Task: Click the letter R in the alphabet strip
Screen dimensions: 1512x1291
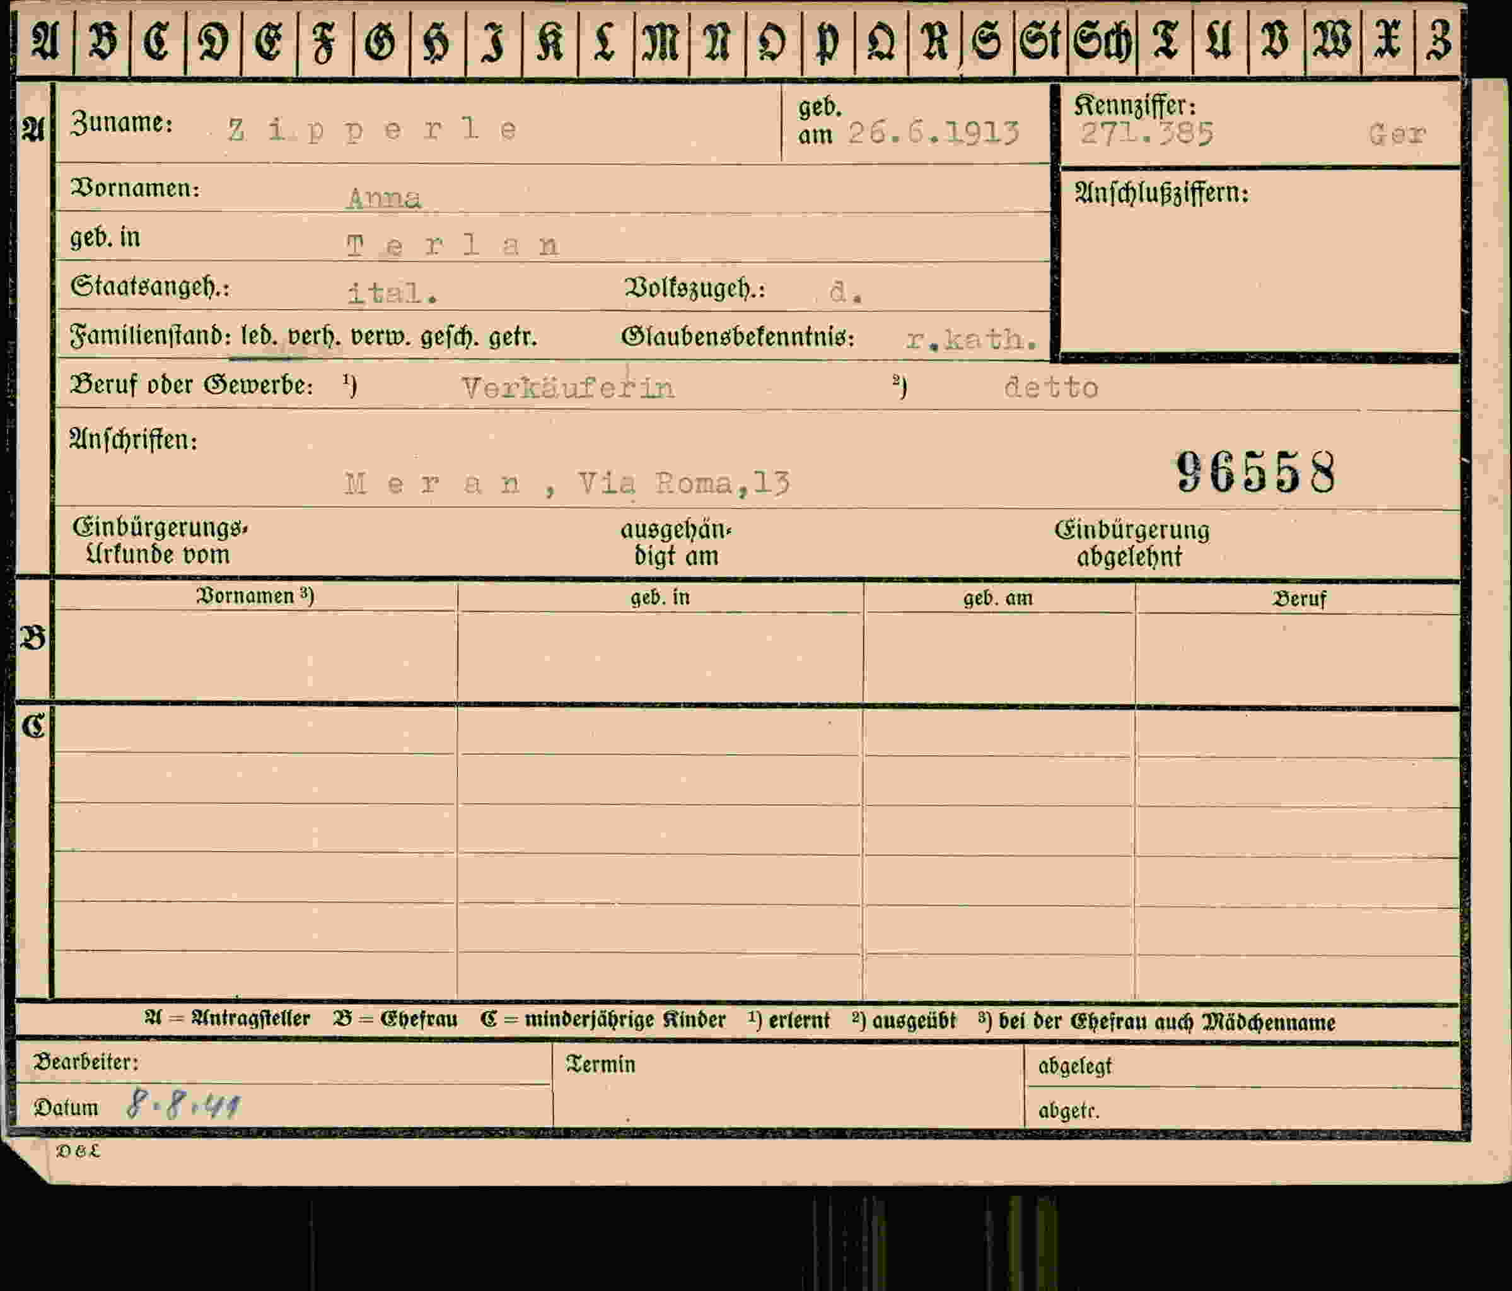Action: click(x=935, y=40)
